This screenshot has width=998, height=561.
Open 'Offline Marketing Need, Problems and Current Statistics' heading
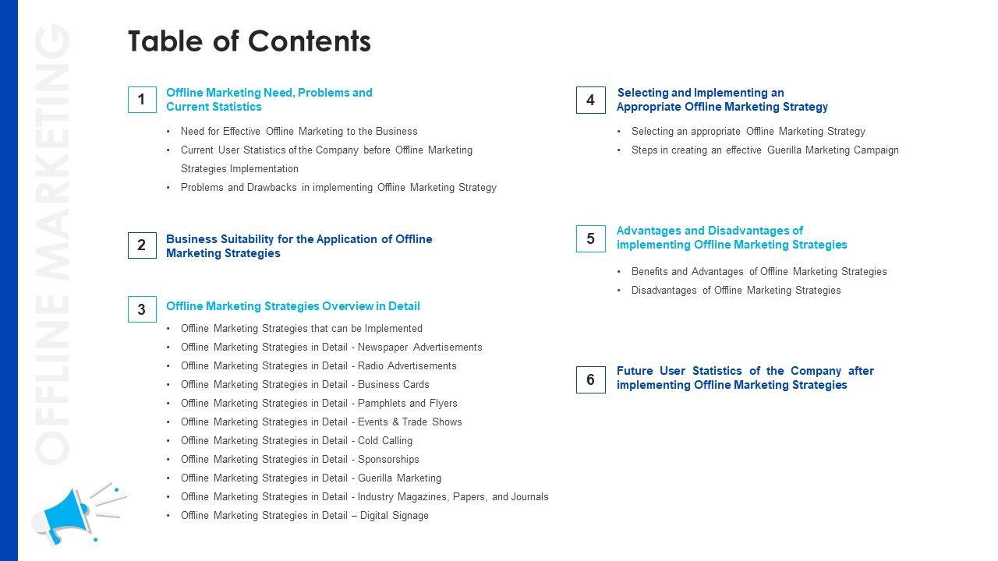[269, 100]
